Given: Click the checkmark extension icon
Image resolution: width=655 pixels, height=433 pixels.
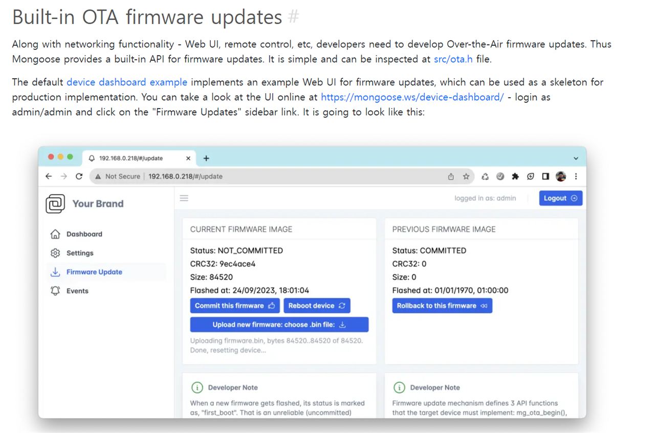Looking at the screenshot, I should pos(500,176).
